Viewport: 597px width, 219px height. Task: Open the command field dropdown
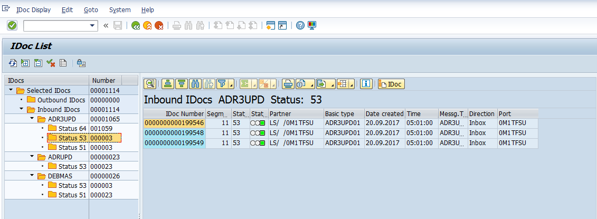[x=92, y=25]
